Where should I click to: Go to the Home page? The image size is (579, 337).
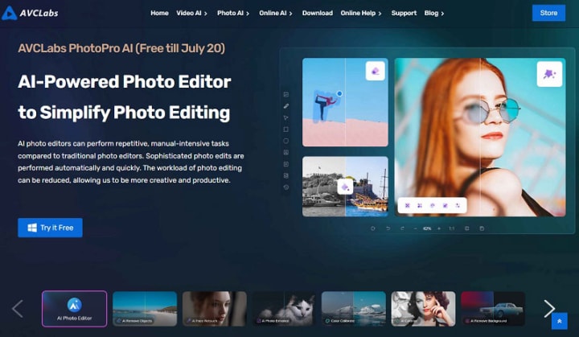tap(159, 13)
